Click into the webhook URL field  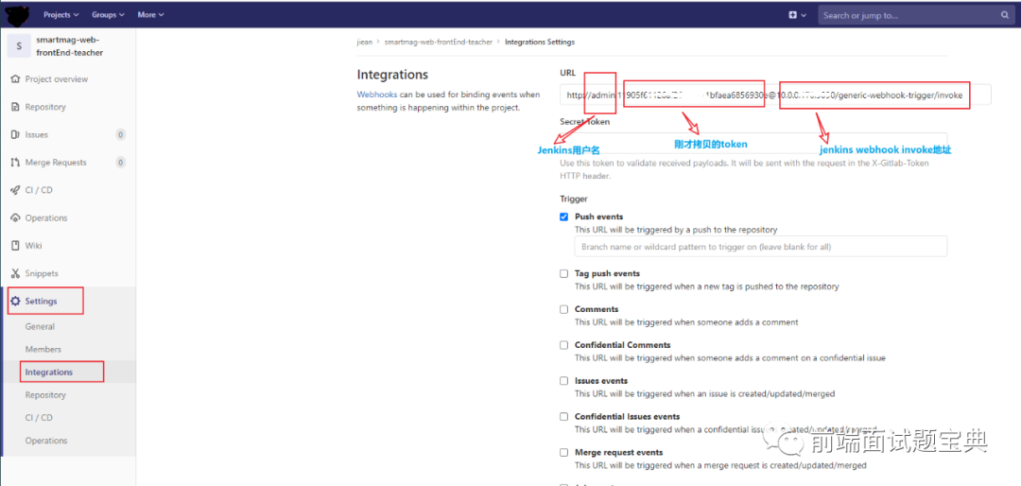point(775,95)
